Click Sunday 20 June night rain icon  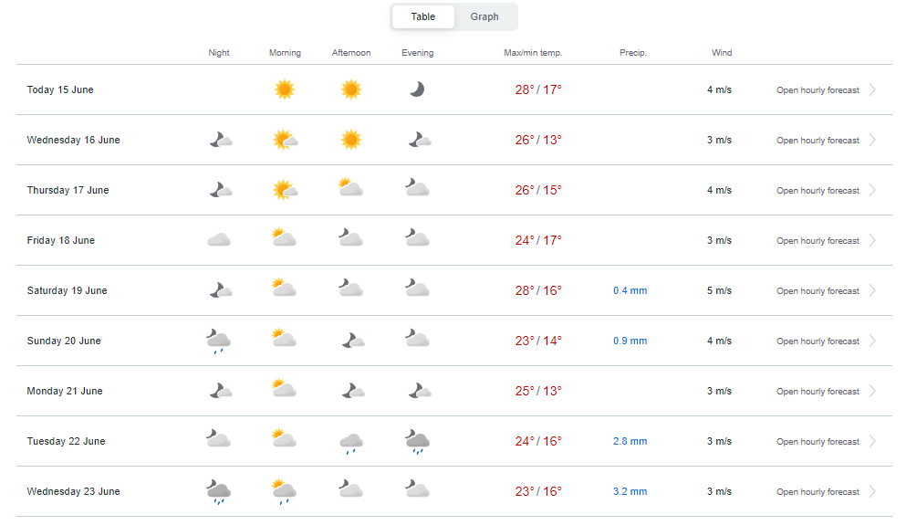point(219,341)
